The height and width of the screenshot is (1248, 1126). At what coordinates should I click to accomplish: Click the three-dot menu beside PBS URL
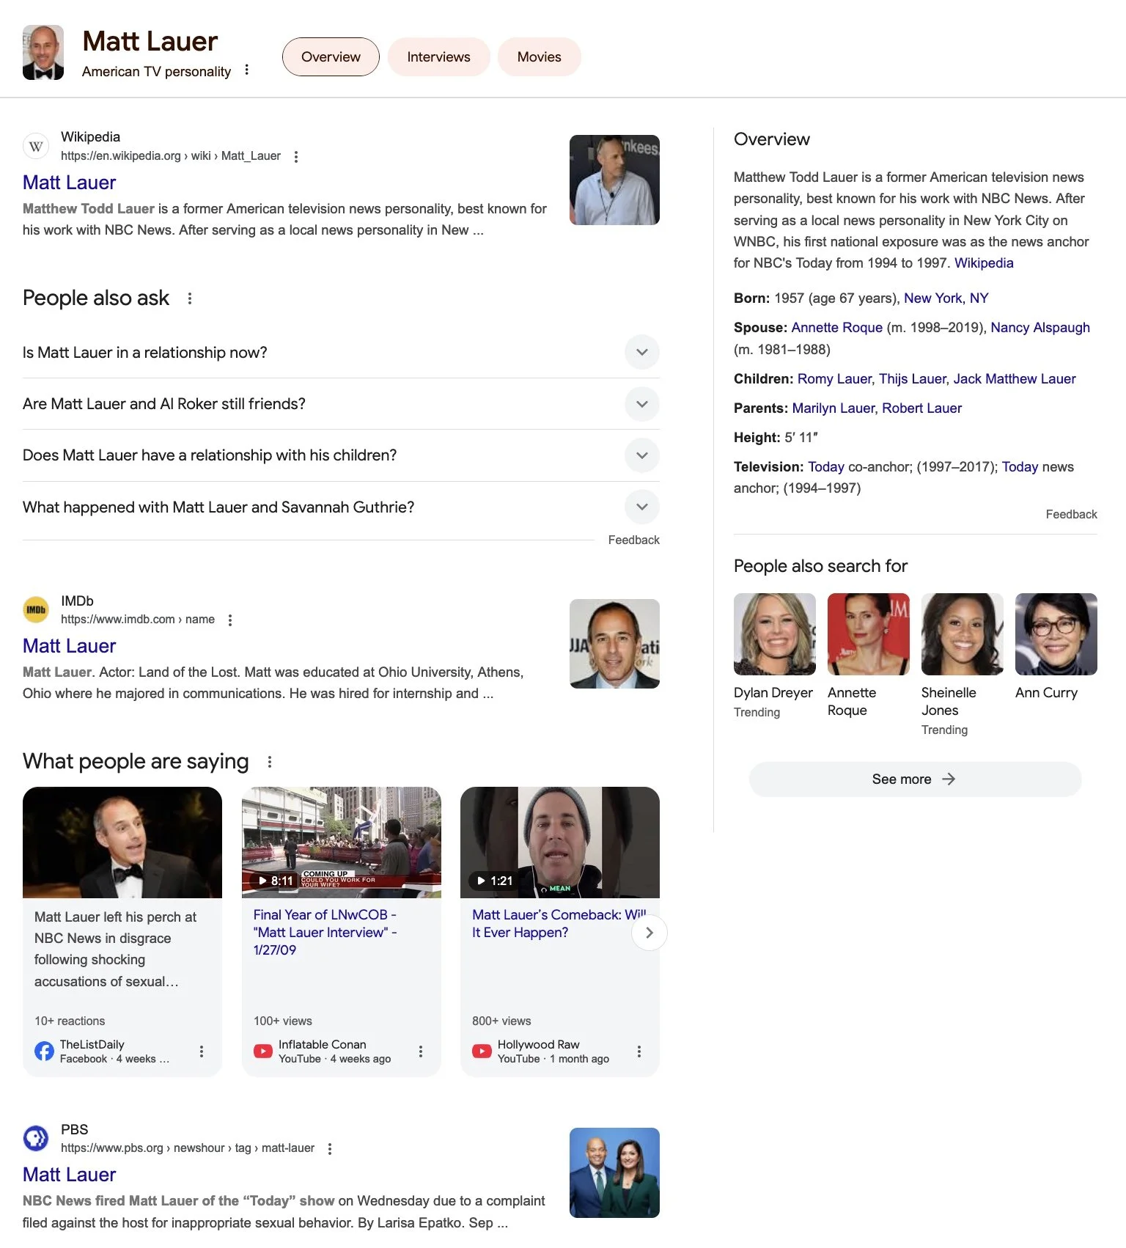click(330, 1149)
